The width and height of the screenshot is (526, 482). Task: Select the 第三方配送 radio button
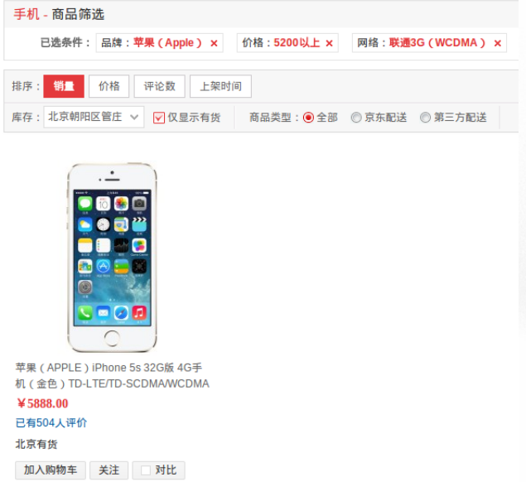426,118
